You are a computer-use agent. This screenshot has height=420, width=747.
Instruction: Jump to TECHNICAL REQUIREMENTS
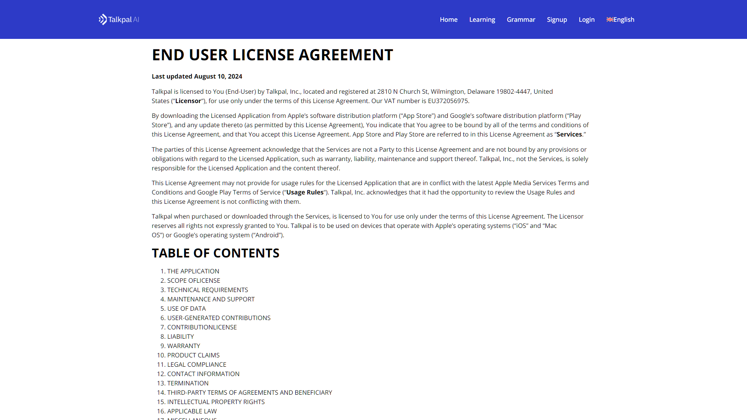pos(207,290)
